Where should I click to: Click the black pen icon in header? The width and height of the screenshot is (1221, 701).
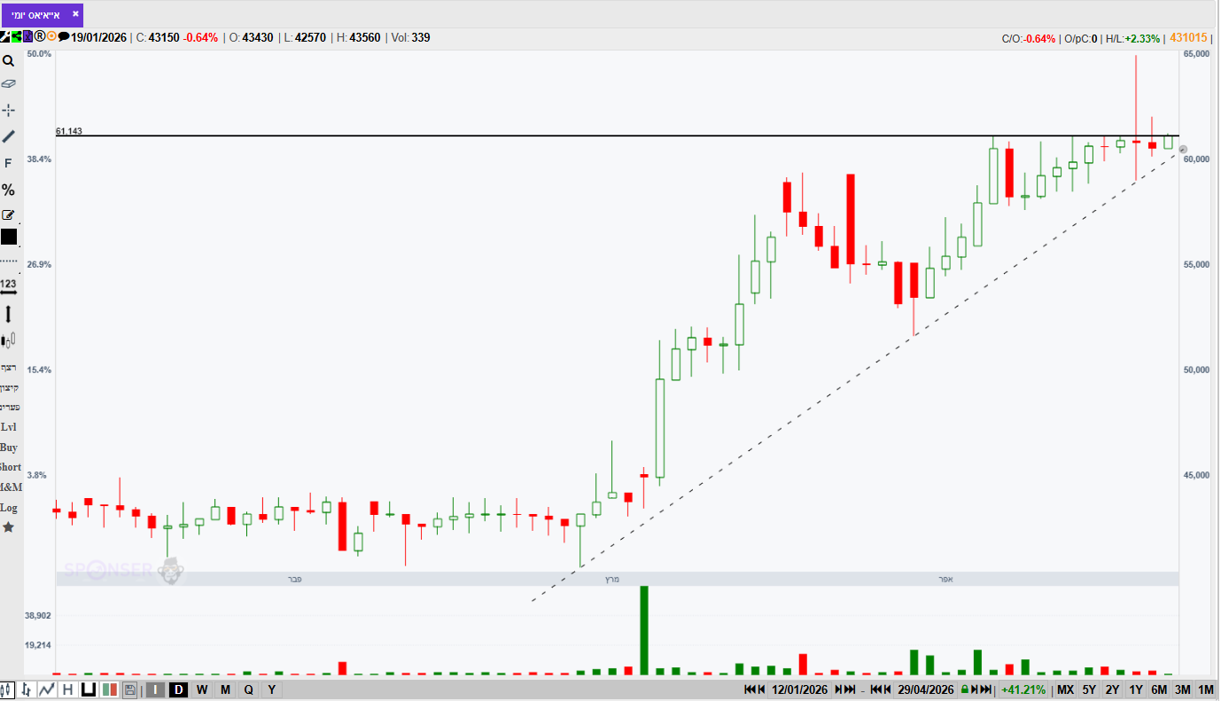(x=5, y=37)
